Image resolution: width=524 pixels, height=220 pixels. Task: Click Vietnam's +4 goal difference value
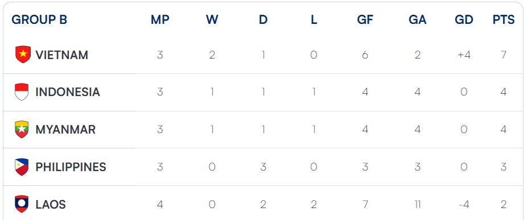pyautogui.click(x=464, y=55)
